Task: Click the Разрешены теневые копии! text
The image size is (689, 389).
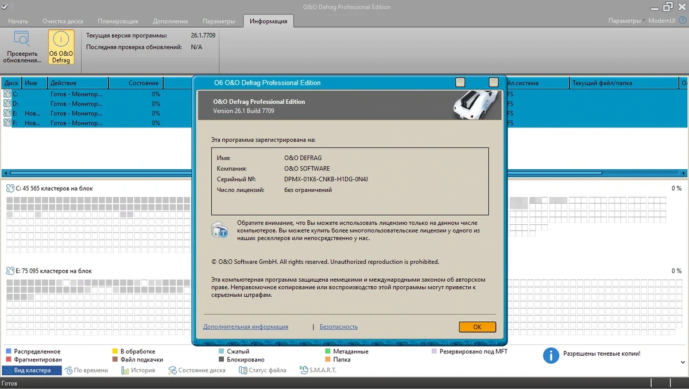Action: point(602,354)
